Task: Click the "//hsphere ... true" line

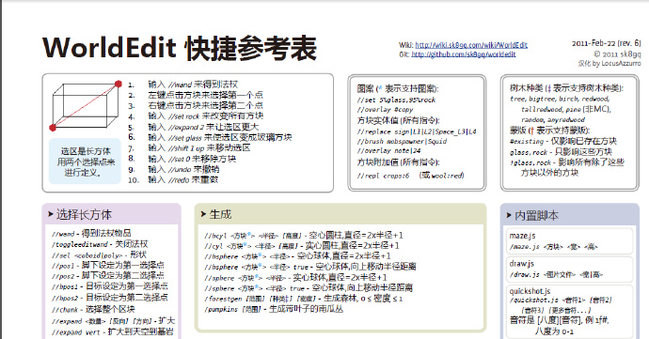Action: click(x=310, y=267)
